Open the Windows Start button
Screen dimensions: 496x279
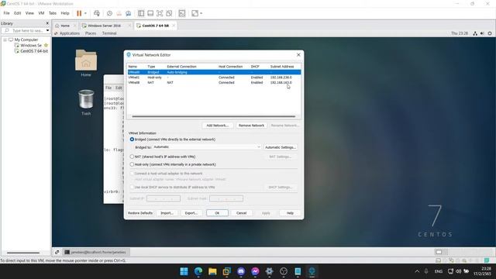tap(184, 271)
